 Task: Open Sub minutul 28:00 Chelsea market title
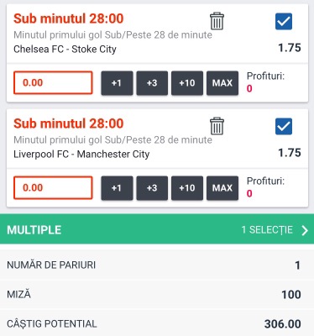pyautogui.click(x=69, y=18)
